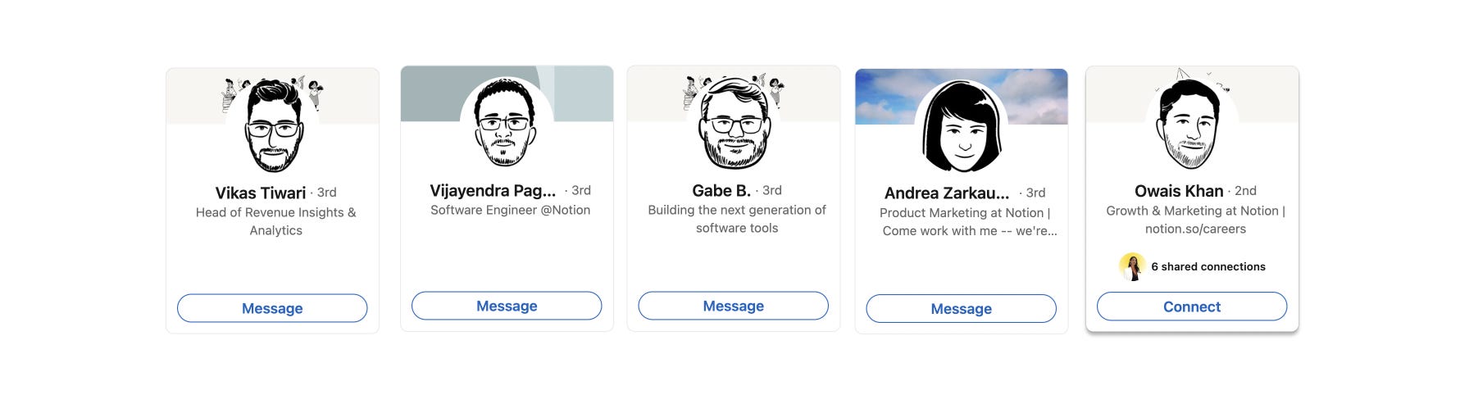Message Andrea Zarkau...
1460x395 pixels.
pos(962,309)
